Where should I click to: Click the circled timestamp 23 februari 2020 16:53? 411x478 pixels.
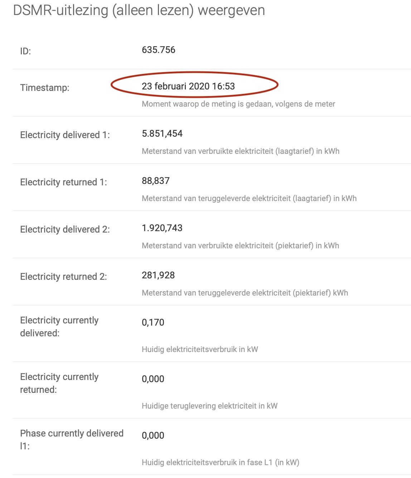(188, 86)
